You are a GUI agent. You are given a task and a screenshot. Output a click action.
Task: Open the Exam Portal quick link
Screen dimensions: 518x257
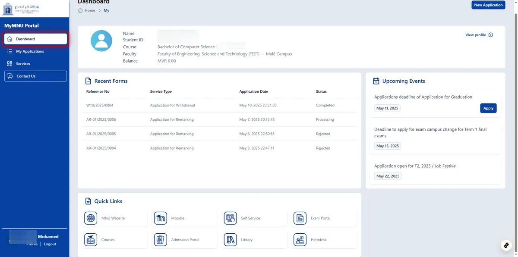pos(324,218)
